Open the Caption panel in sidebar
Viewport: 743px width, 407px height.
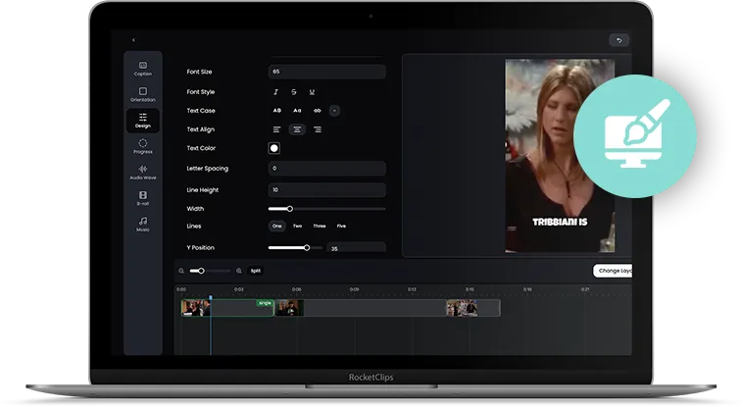tap(143, 69)
